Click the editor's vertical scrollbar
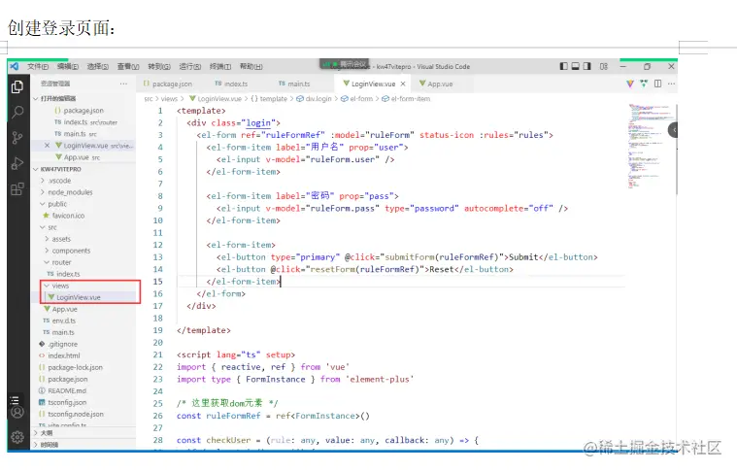Image resolution: width=737 pixels, height=472 pixels. point(677,149)
